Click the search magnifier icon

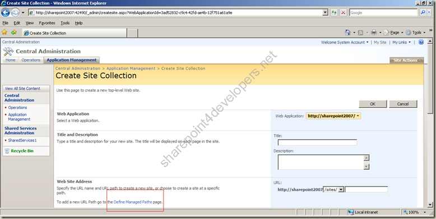click(x=423, y=13)
